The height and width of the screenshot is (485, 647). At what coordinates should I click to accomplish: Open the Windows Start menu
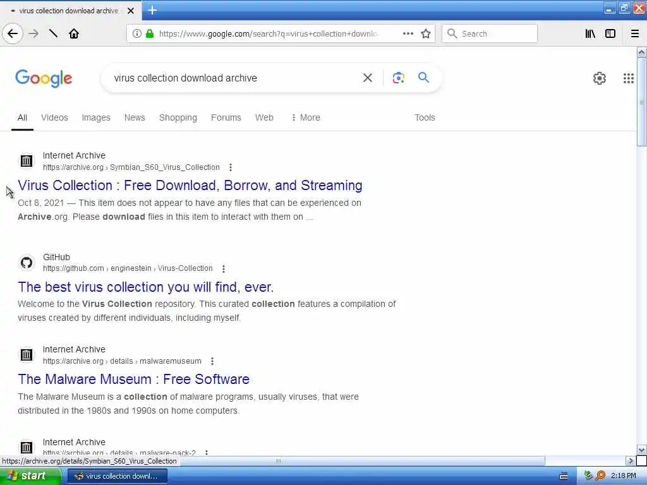[x=30, y=476]
